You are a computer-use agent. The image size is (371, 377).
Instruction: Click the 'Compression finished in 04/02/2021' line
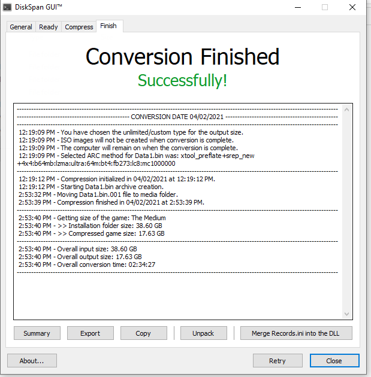111,202
